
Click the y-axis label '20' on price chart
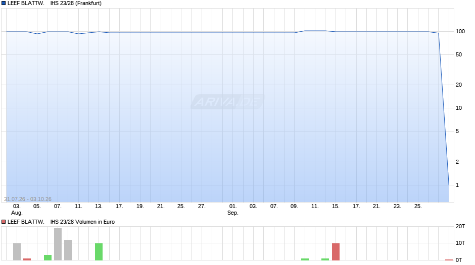click(x=459, y=85)
